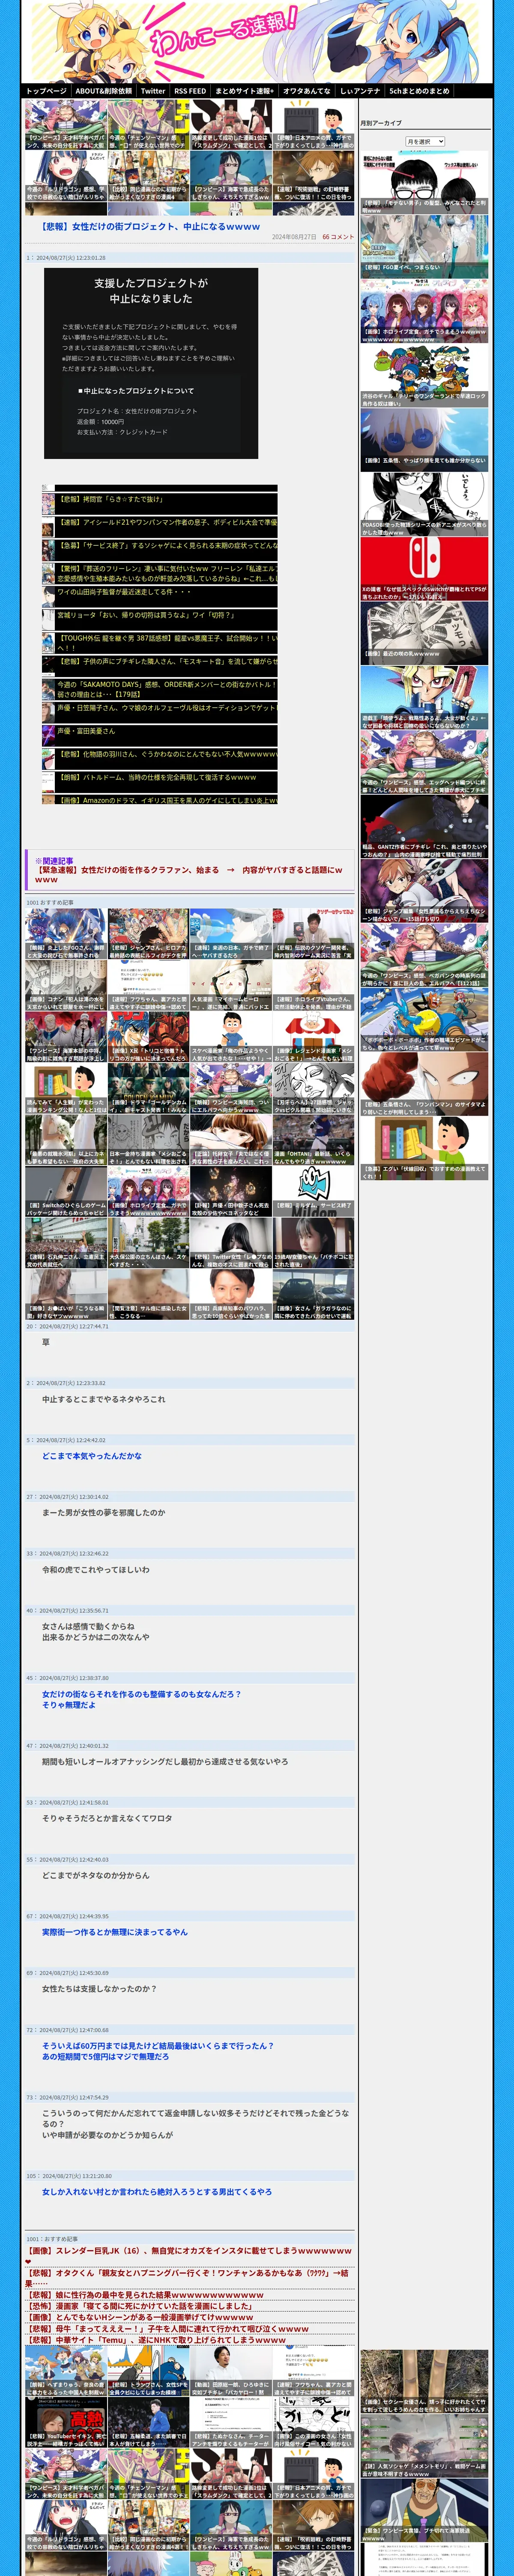Open link 葬送のフリーレン 凄い事に気付いた
The image size is (514, 2576).
pos(167,573)
